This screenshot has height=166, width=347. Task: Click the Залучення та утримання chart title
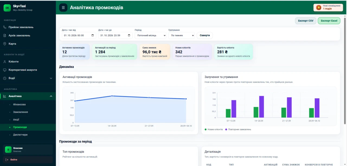coord(221,77)
